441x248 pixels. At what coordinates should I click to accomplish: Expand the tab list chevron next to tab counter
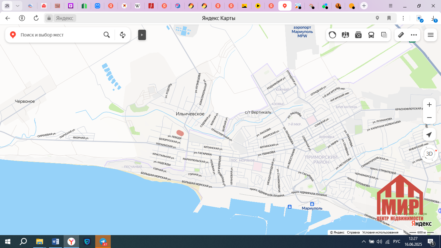point(18,6)
